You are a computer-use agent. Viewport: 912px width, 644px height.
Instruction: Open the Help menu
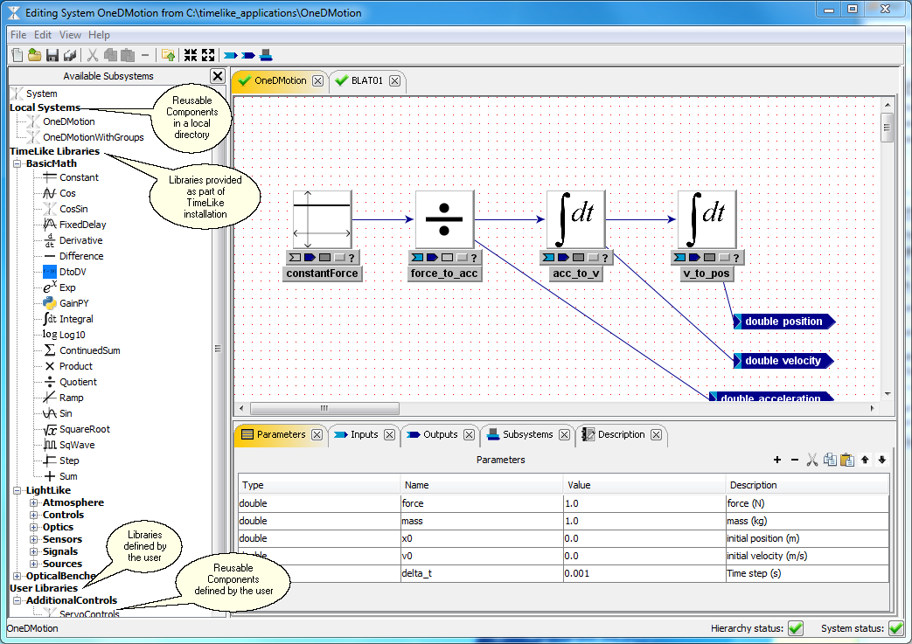pyautogui.click(x=99, y=35)
